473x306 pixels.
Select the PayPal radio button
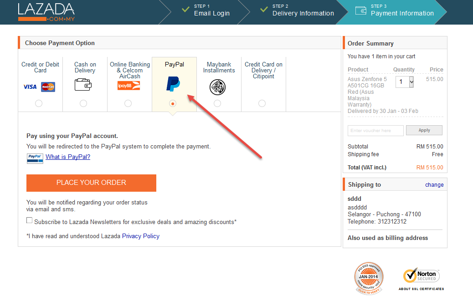point(173,103)
